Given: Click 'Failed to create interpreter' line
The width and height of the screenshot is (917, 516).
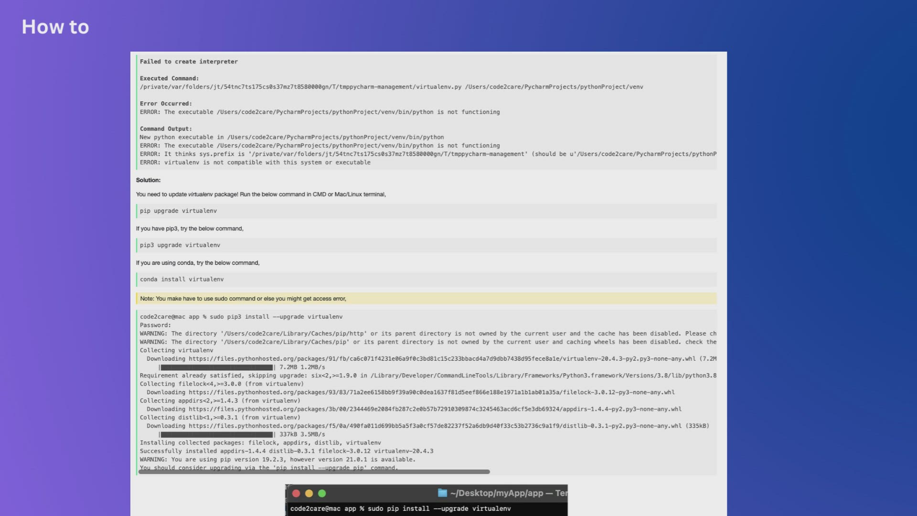Looking at the screenshot, I should (x=189, y=62).
